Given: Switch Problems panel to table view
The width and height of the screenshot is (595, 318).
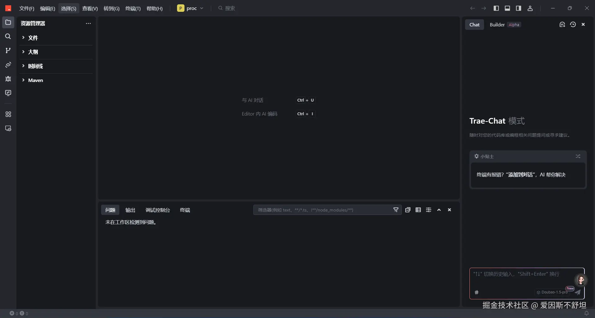Looking at the screenshot, I should (x=418, y=210).
